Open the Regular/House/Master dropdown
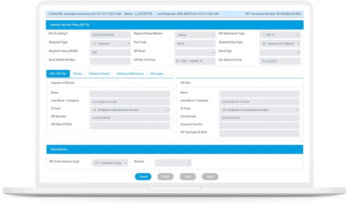346x206 pixels. point(195,35)
